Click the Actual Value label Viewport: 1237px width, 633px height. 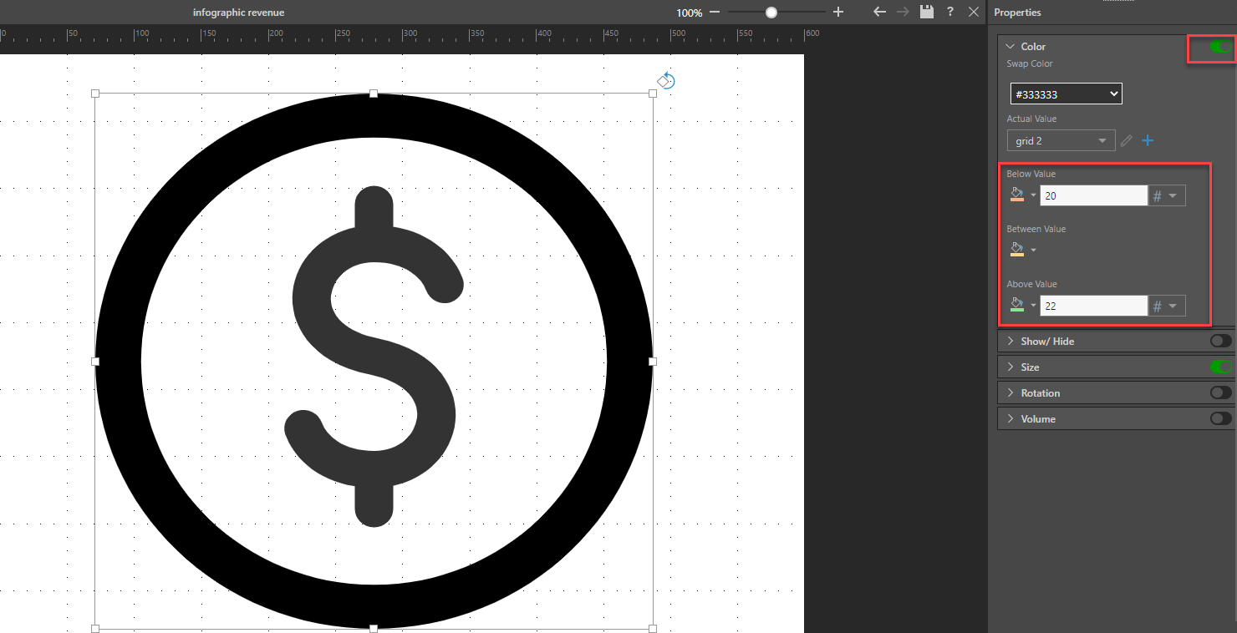pyautogui.click(x=1031, y=119)
